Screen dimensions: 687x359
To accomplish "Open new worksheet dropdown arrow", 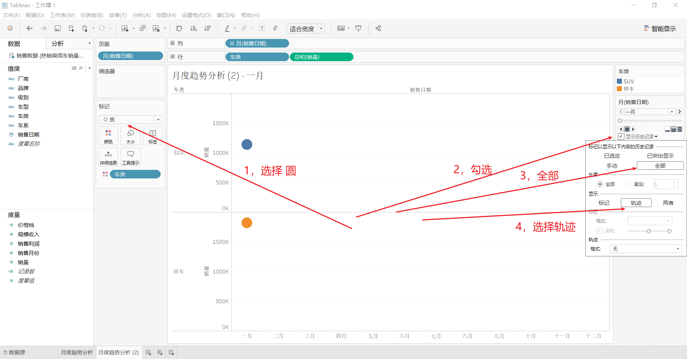I will click(x=133, y=29).
